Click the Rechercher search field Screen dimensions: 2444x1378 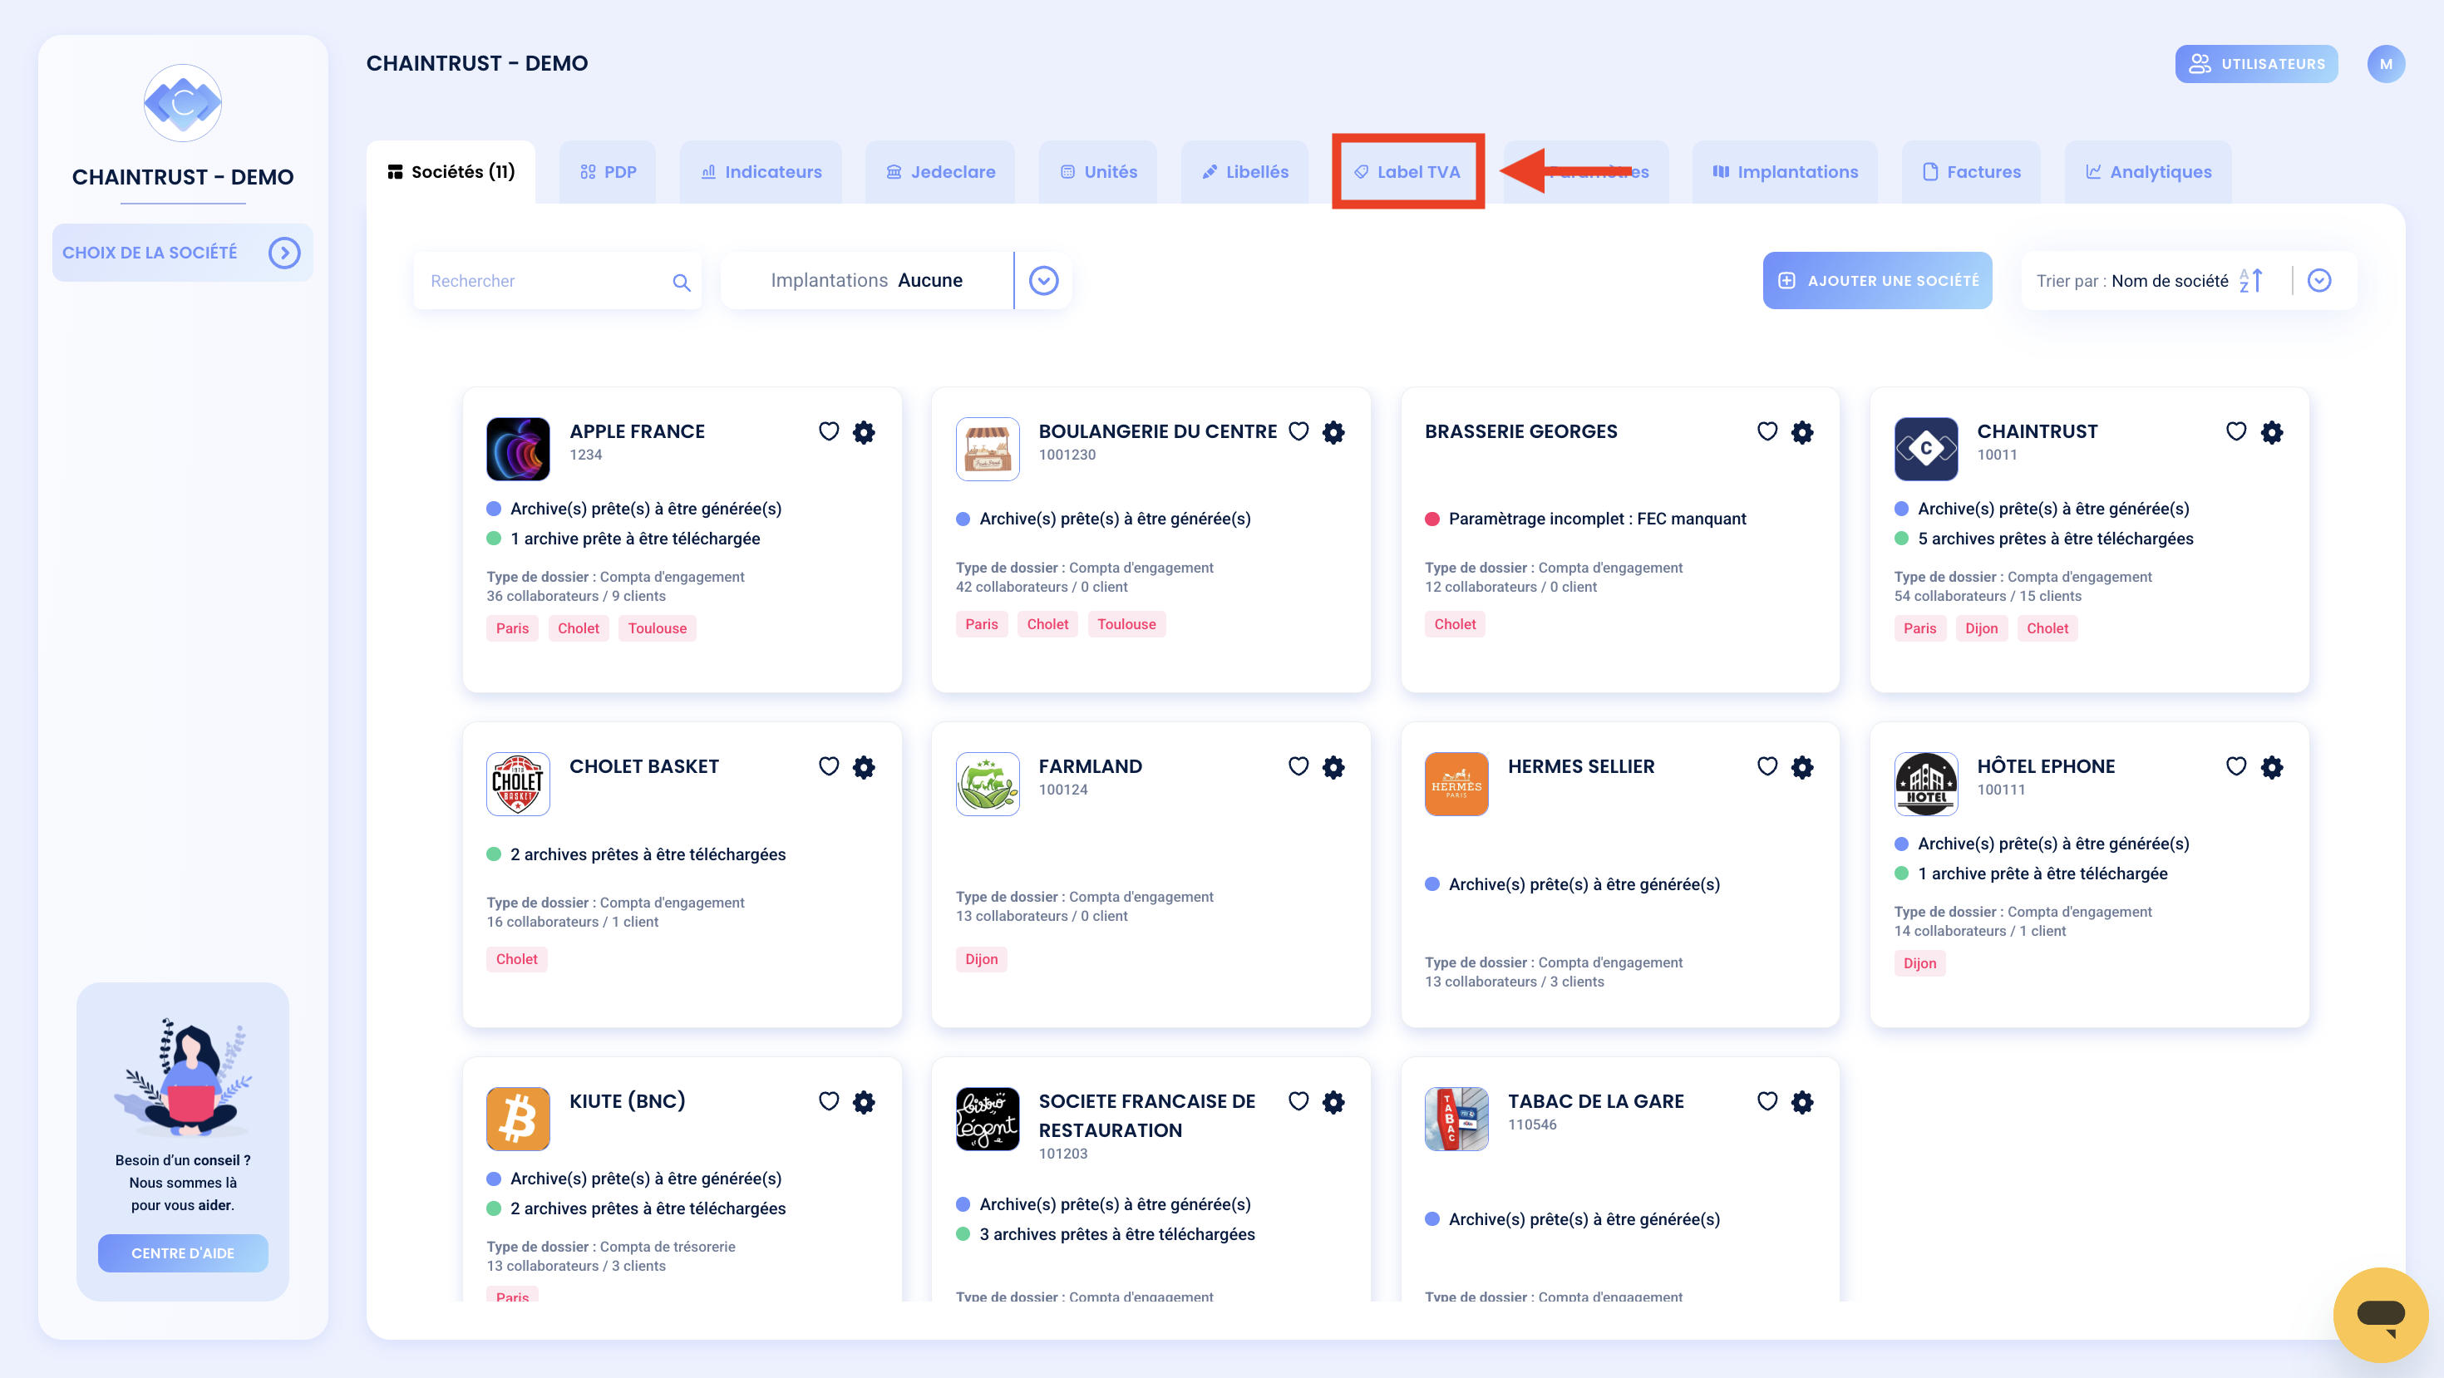point(557,281)
